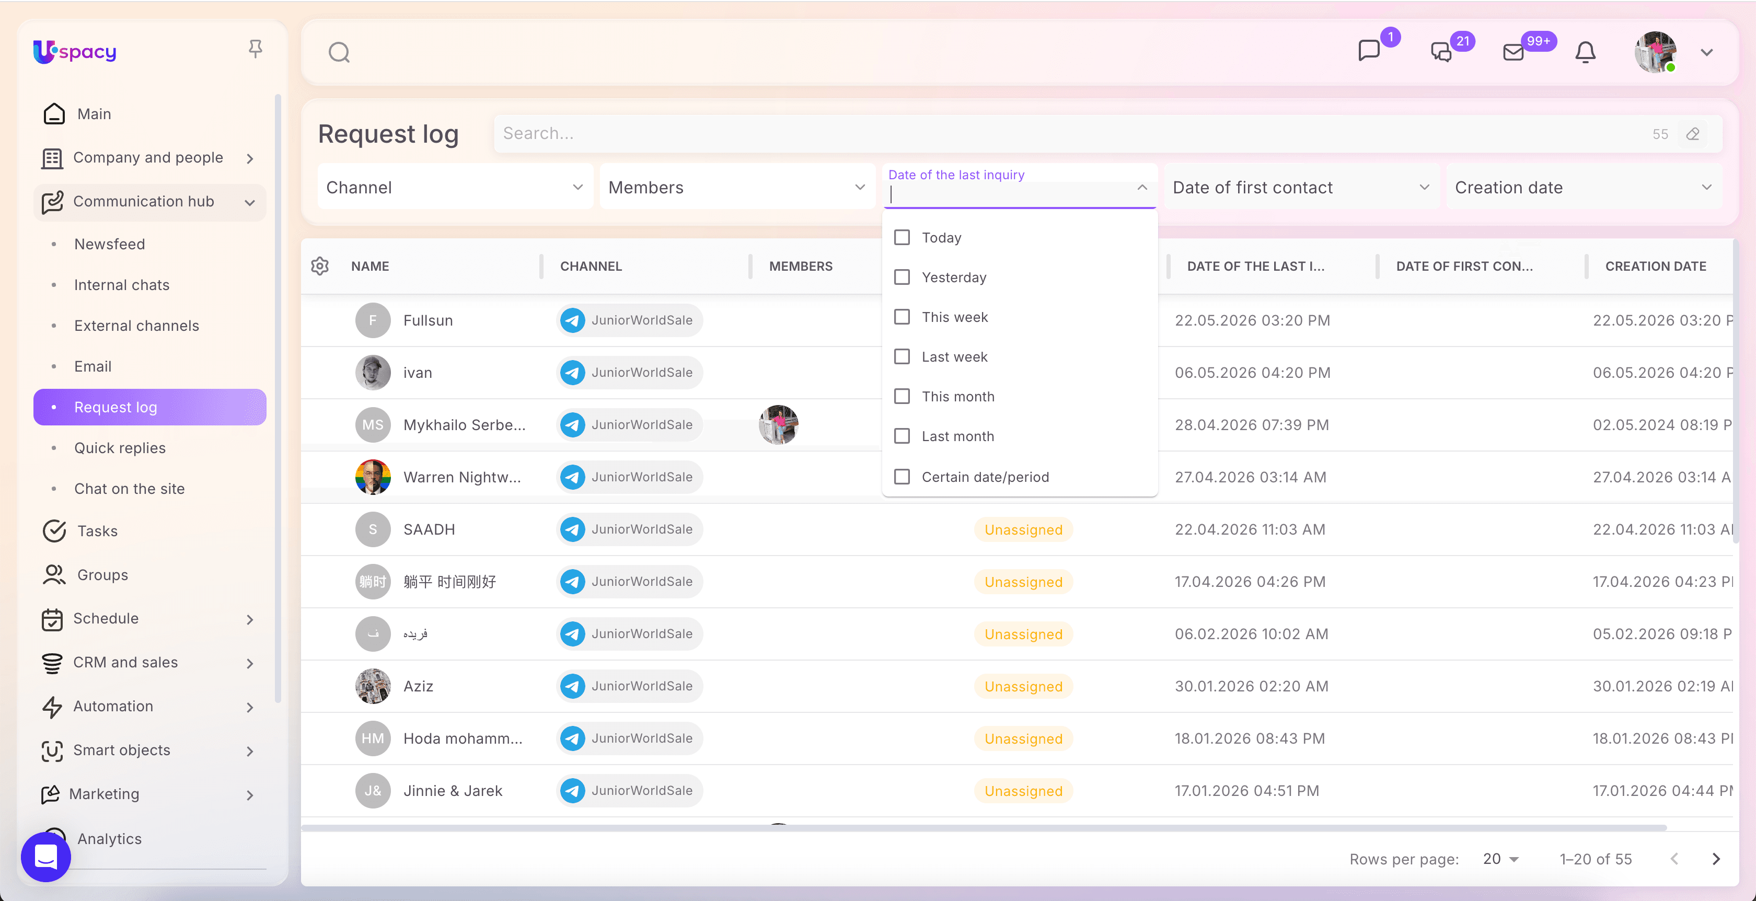Pin the sidebar with the pin icon

click(255, 49)
